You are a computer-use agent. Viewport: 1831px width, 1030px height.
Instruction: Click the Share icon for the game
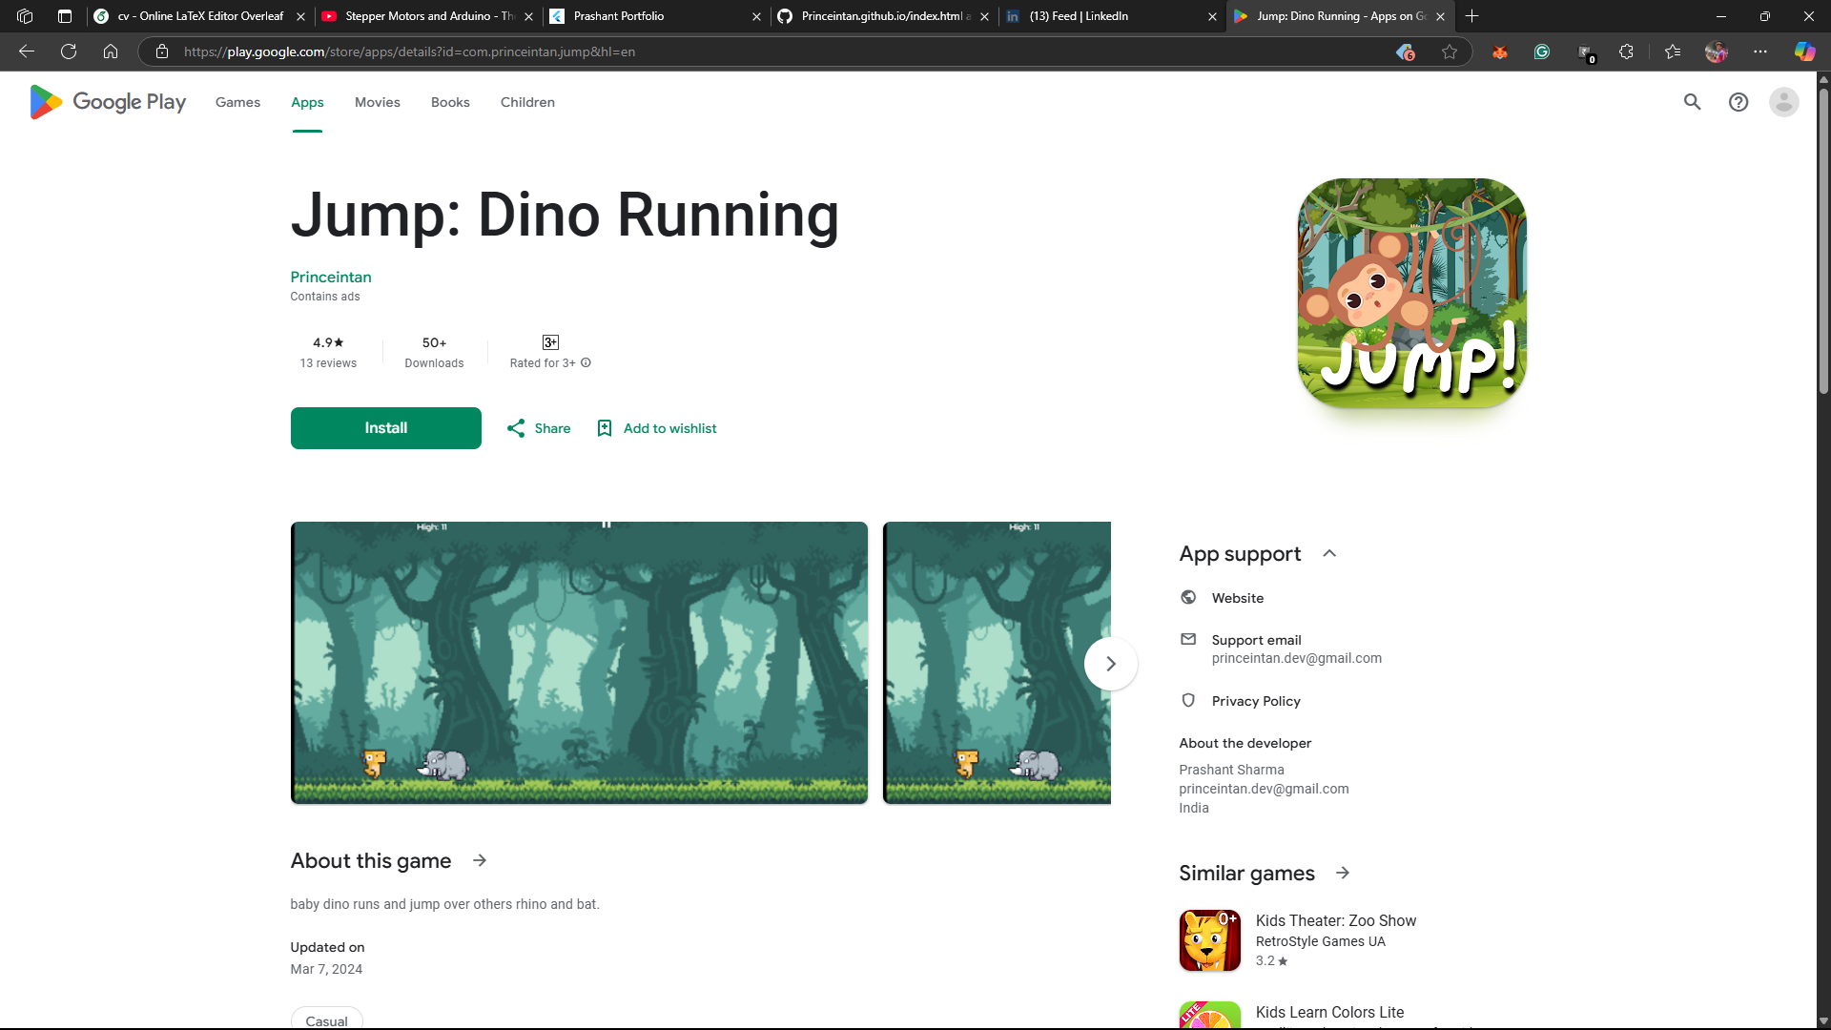(517, 428)
